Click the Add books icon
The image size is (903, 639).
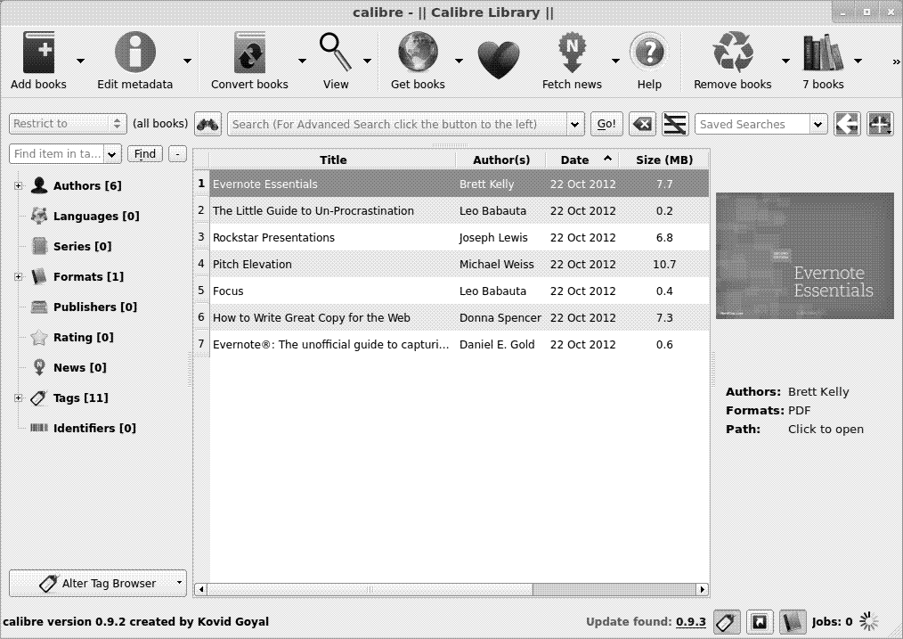click(38, 53)
